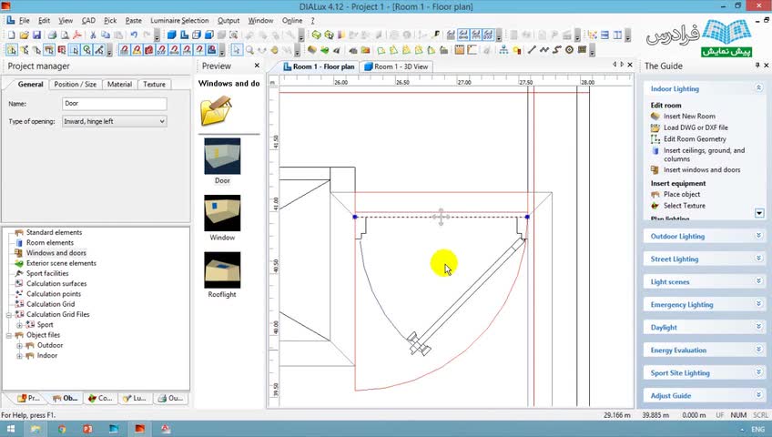
Task: Open PowerPoint from the Windows taskbar
Action: [88, 428]
